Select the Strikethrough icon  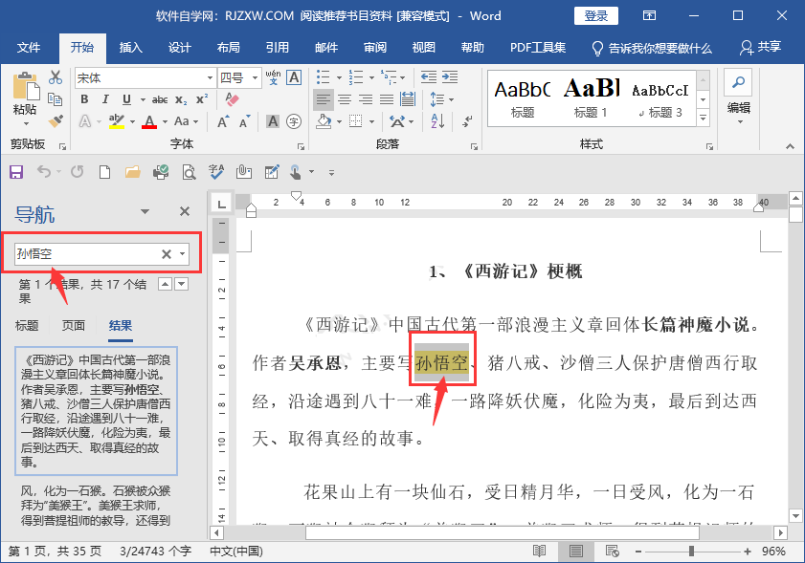coord(159,98)
